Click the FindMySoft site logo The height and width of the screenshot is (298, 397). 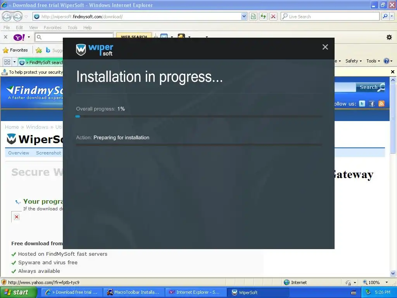coord(35,92)
